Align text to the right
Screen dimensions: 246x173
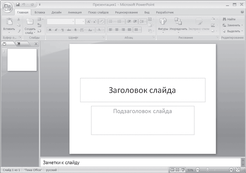[x=123, y=30]
